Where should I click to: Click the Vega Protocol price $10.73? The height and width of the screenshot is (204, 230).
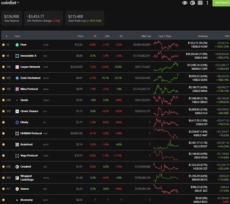(78, 156)
